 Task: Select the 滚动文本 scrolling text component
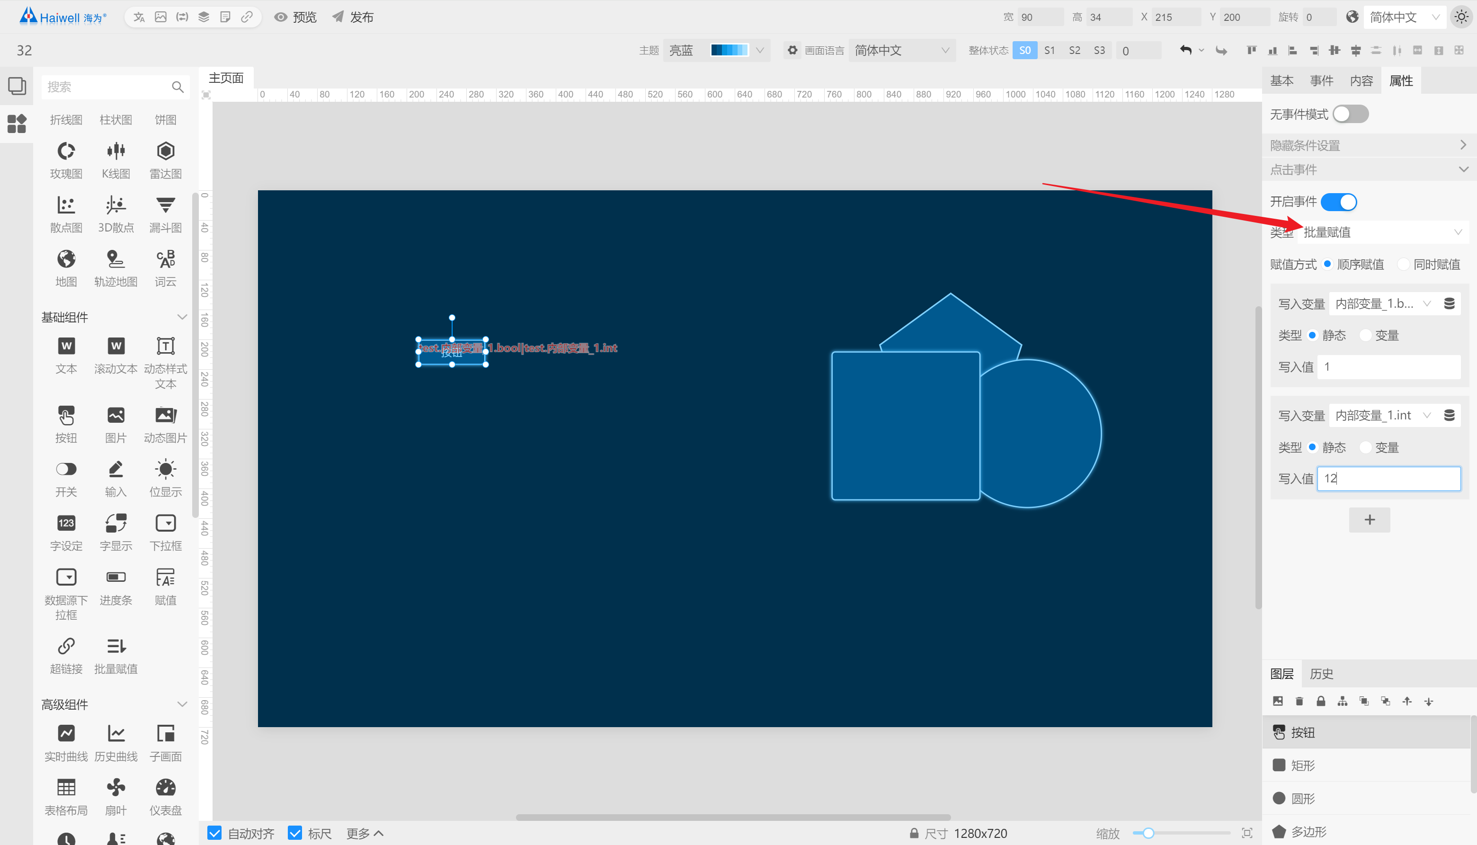(116, 355)
